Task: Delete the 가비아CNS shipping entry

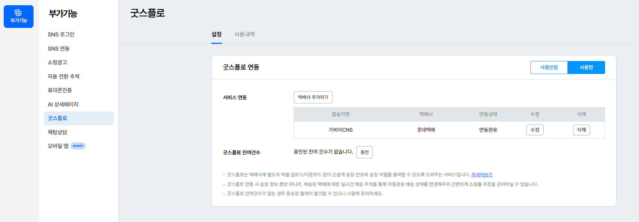Action: point(581,130)
